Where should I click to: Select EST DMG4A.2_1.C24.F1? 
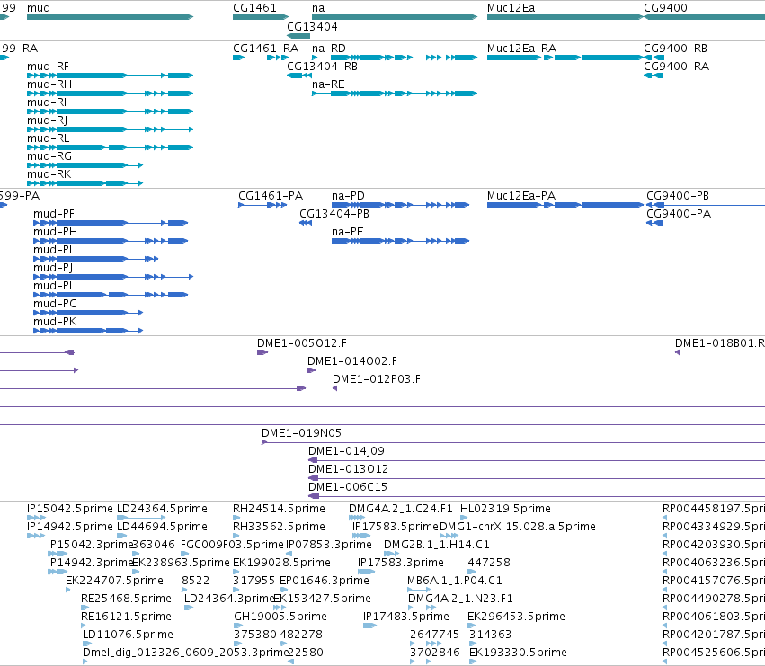point(357,518)
